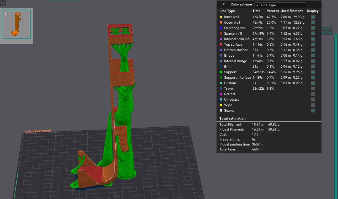
Task: Click the orange Outer wall color swatch
Action: [221, 23]
